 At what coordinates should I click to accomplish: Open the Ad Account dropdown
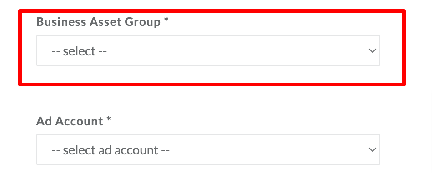click(x=208, y=149)
